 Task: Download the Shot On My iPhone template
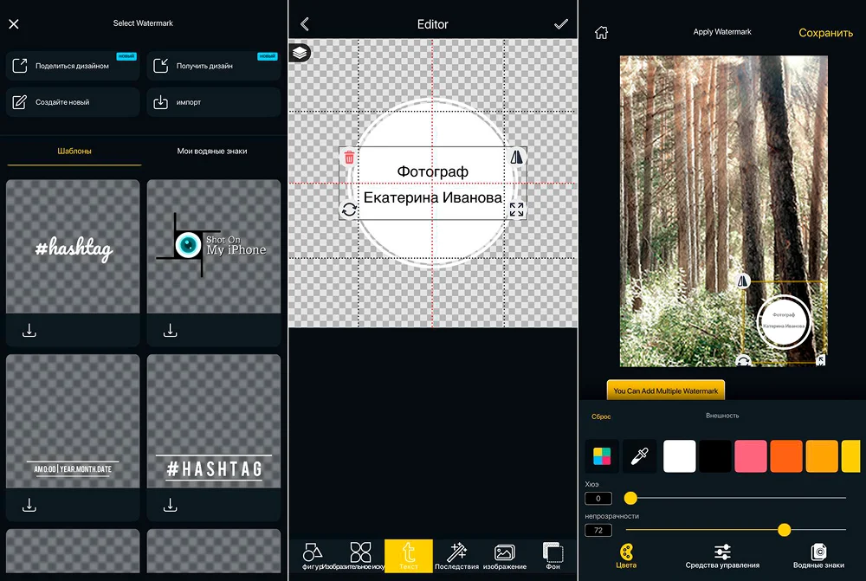coord(170,330)
